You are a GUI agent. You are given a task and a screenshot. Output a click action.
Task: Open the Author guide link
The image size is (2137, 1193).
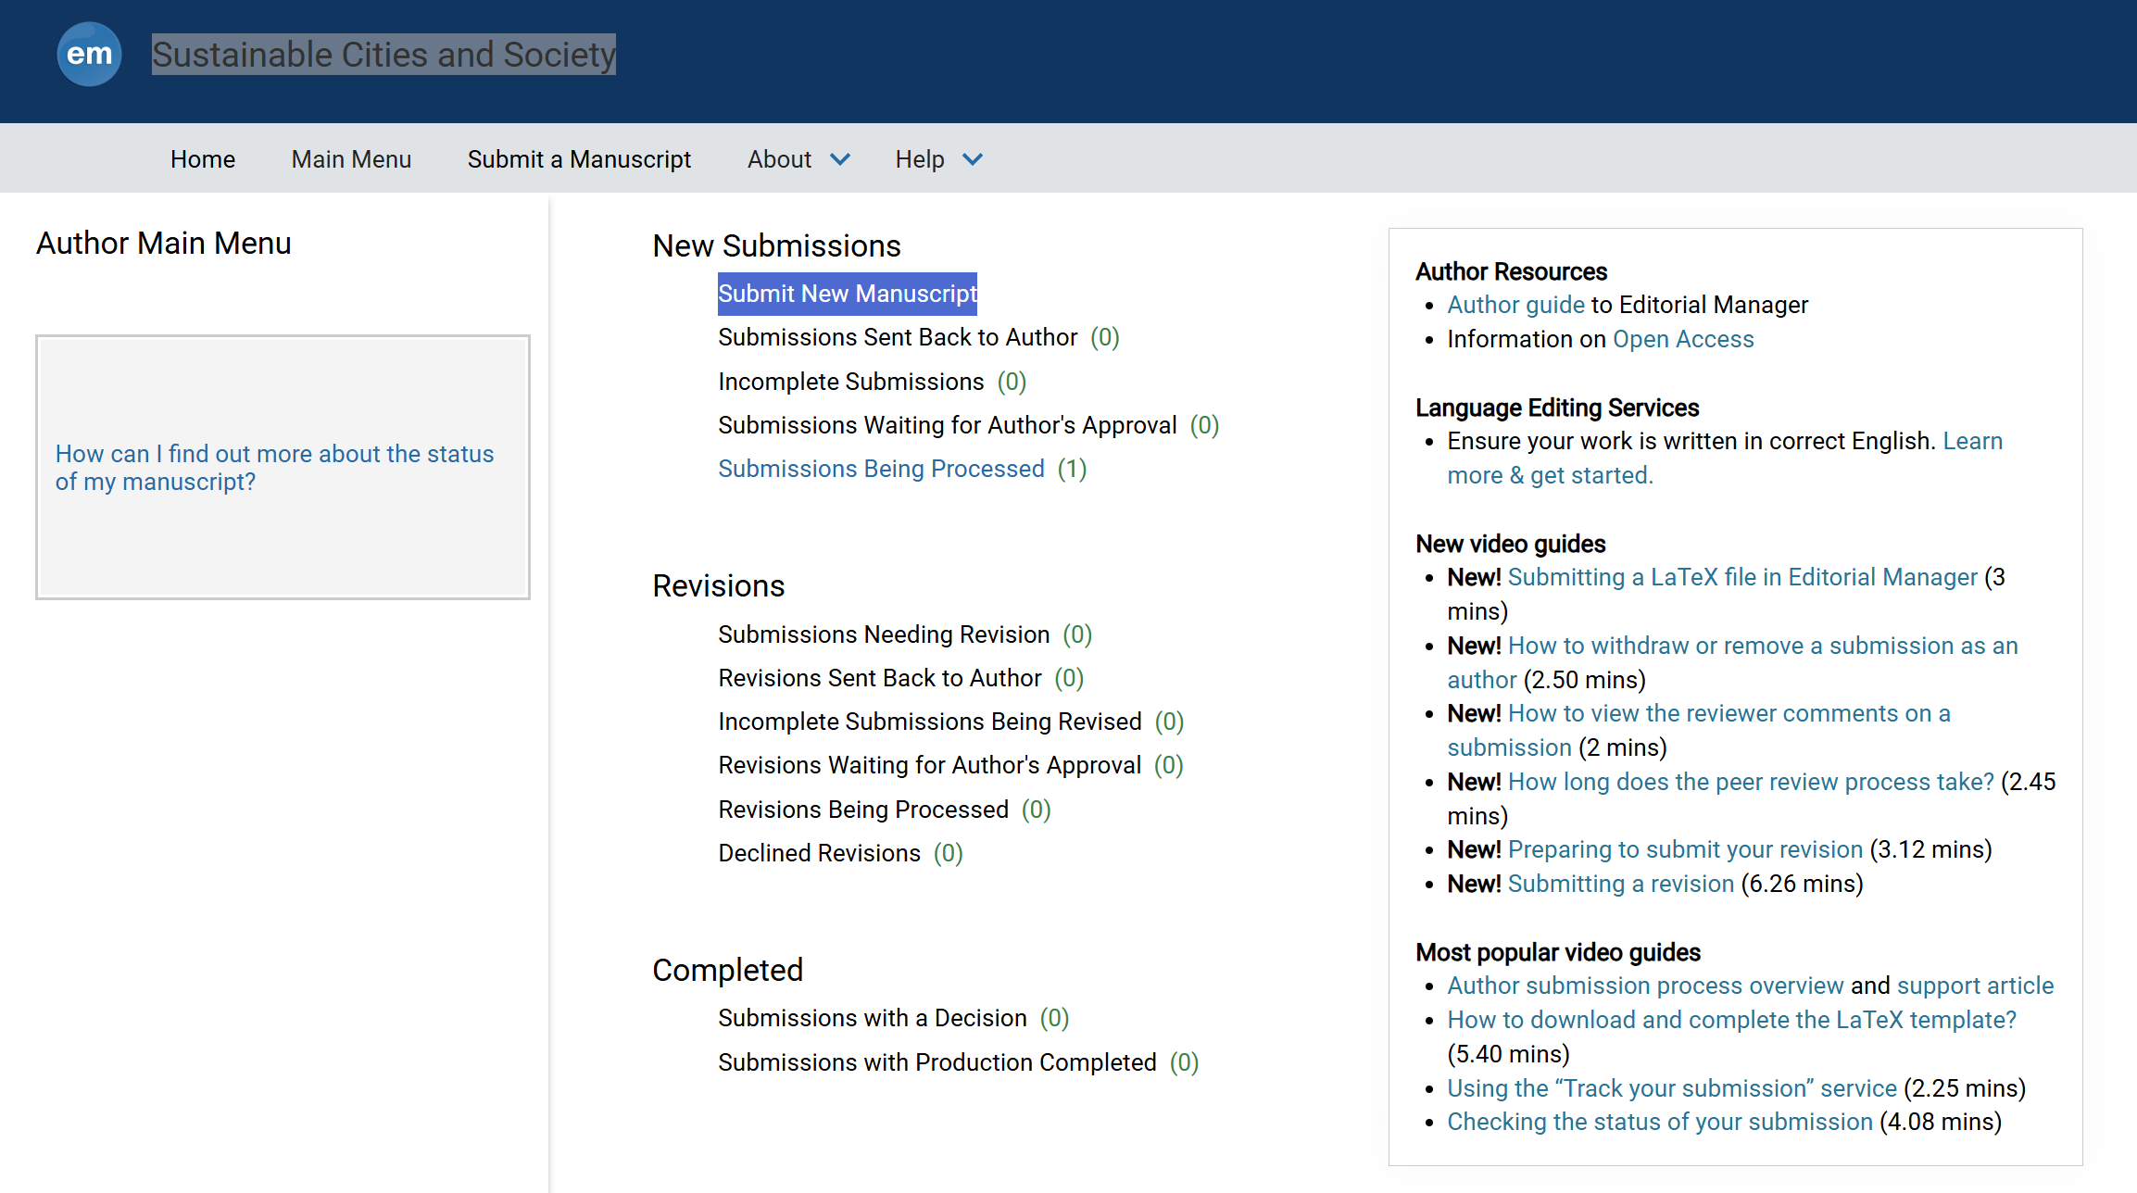1515,305
